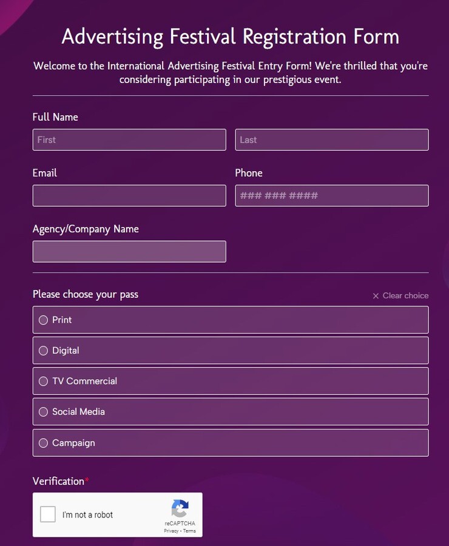This screenshot has width=449, height=546.
Task: Click the Verification required asterisk
Action: point(87,479)
